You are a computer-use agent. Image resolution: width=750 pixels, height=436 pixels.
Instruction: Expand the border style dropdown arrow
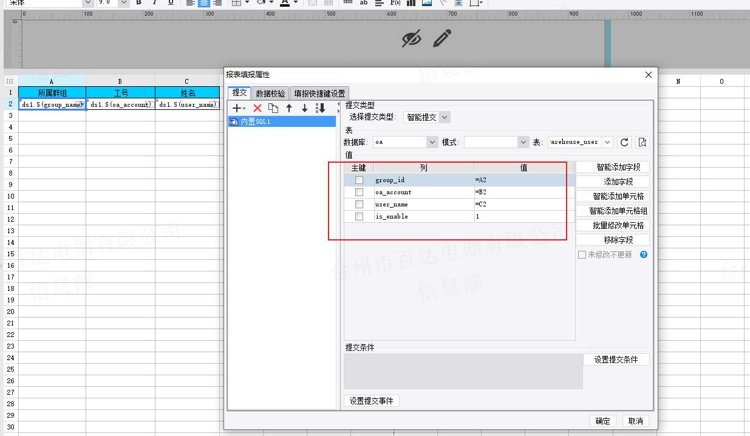click(x=248, y=2)
